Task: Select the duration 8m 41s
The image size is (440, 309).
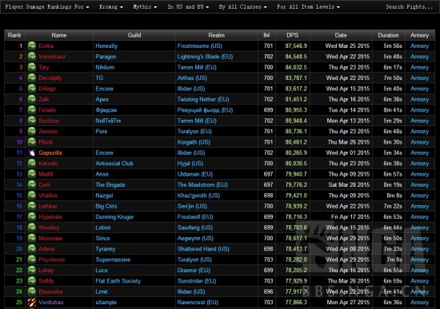Action: point(393,110)
